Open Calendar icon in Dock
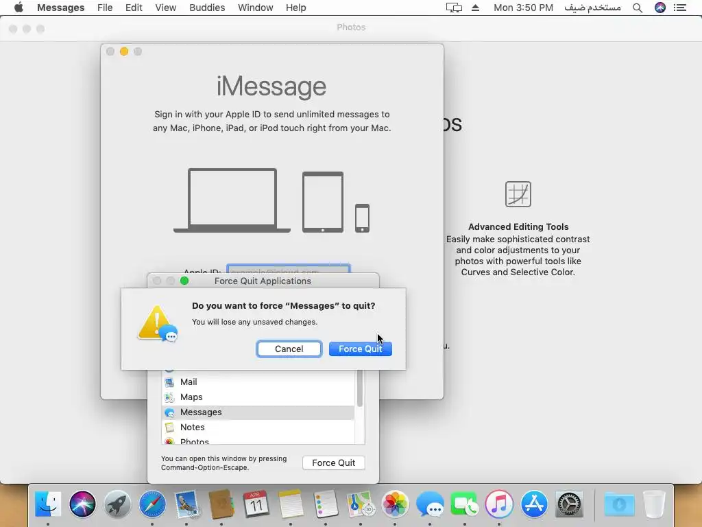This screenshot has width=702, height=527. (256, 504)
